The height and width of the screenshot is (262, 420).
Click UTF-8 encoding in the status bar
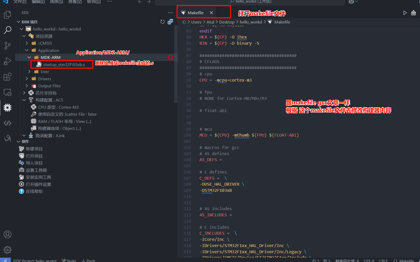coord(369,260)
